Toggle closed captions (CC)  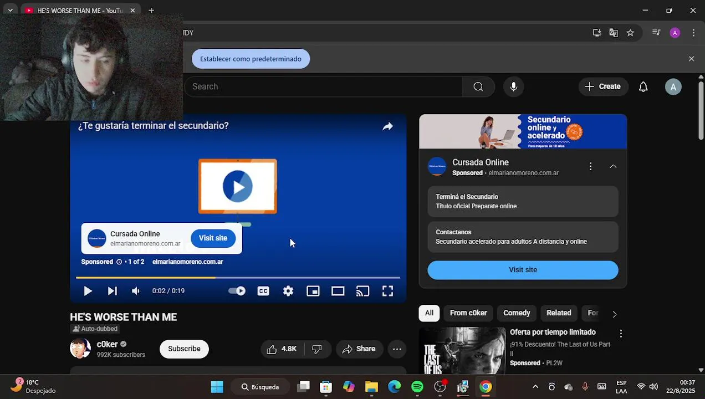point(263,291)
